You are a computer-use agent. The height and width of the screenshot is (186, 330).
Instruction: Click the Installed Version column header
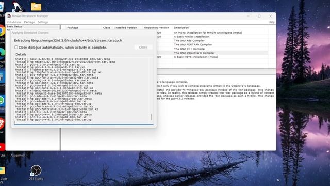tap(126, 28)
